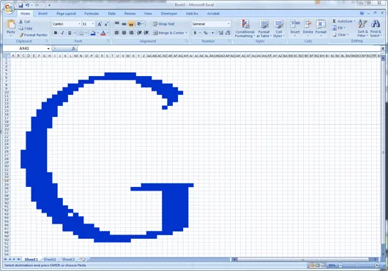Open the font size 11 dropdown
The height and width of the screenshot is (271, 388).
click(x=93, y=24)
